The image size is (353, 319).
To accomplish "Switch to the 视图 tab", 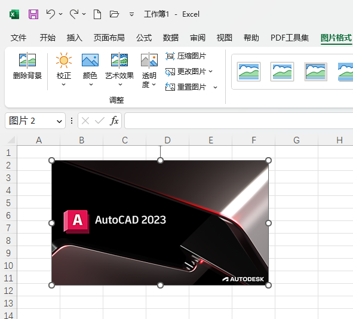I will [225, 38].
